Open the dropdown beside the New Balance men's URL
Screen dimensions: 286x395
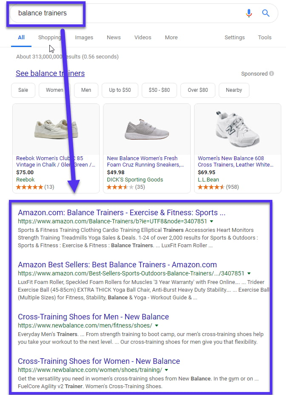[156, 326]
